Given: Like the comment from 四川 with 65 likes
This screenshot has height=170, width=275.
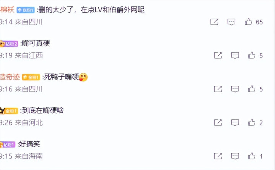Looking at the screenshot, I should (248, 22).
